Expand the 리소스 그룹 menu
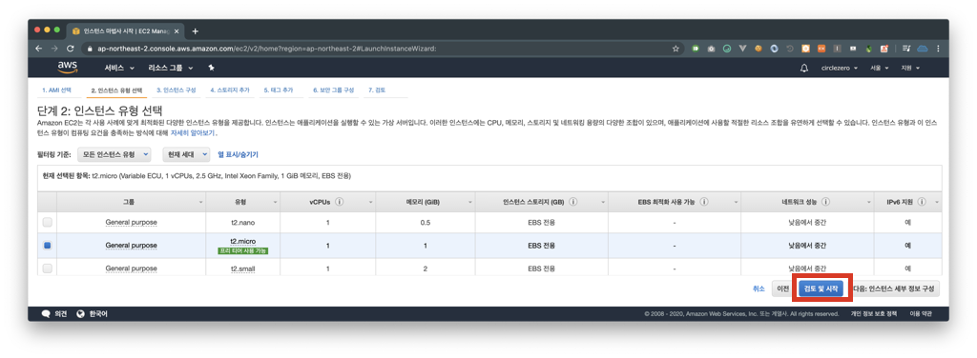Viewport: 977px width, 358px height. coord(171,68)
